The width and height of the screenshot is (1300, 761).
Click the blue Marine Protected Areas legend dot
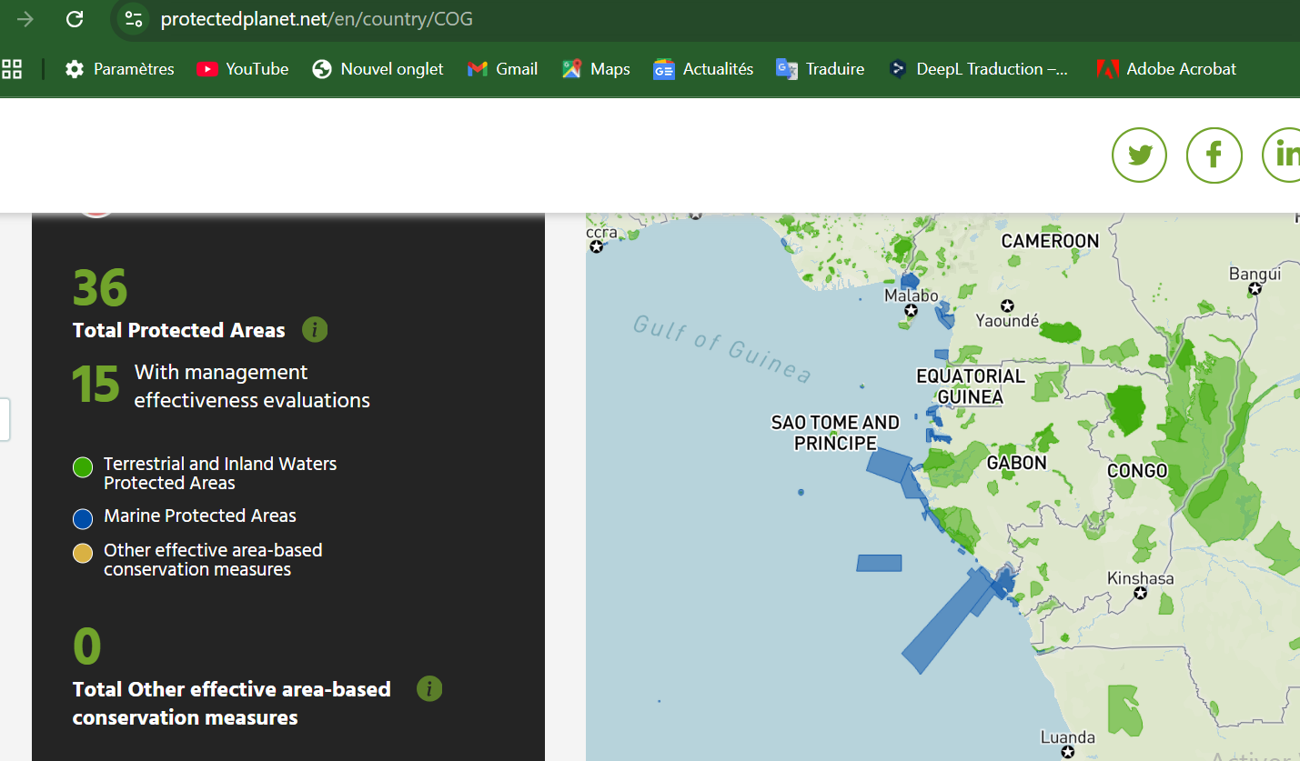coord(83,519)
